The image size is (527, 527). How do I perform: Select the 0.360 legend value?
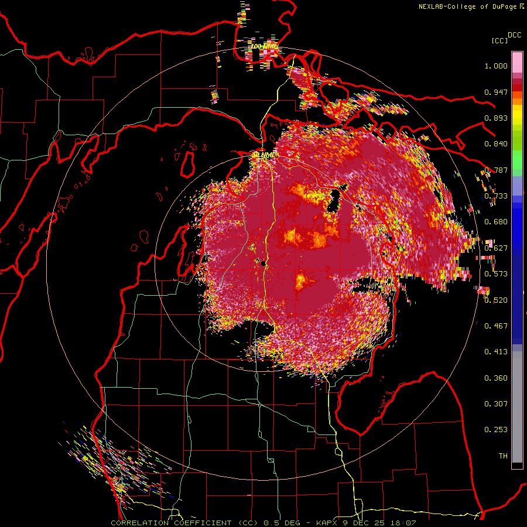click(496, 378)
